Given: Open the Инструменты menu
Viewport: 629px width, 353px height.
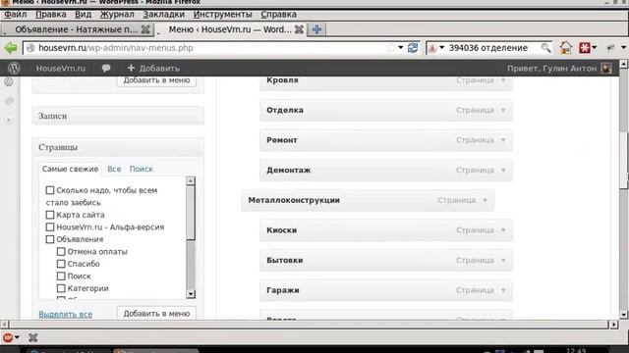Looking at the screenshot, I should pyautogui.click(x=223, y=15).
